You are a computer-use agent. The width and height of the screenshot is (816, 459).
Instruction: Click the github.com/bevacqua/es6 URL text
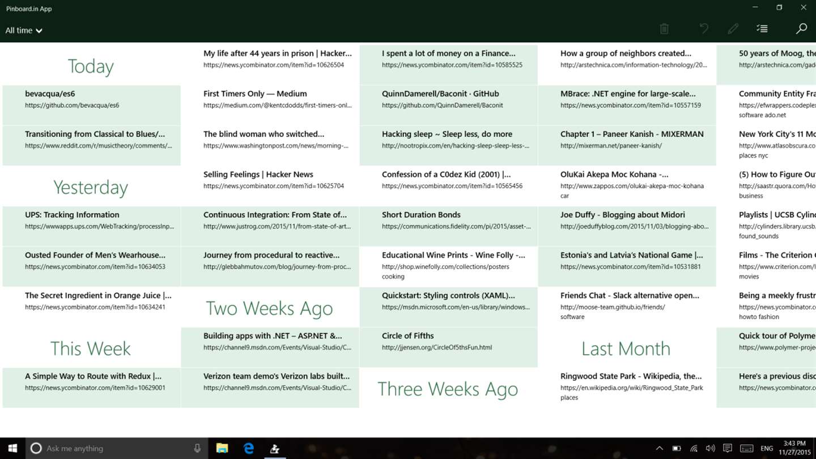(72, 105)
